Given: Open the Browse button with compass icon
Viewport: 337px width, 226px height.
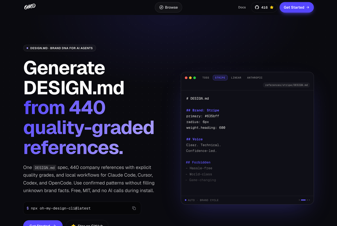Looking at the screenshot, I should click(x=168, y=7).
